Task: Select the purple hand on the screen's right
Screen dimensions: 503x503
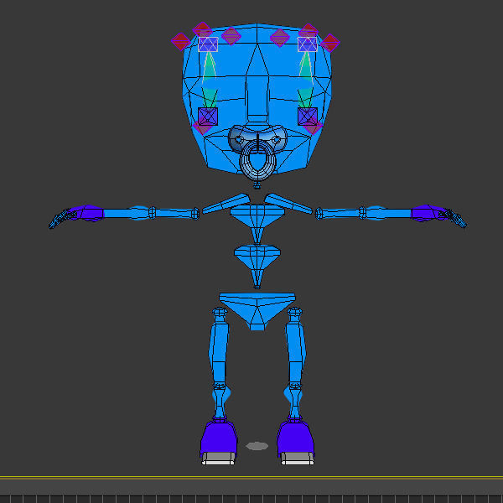Action: point(427,213)
